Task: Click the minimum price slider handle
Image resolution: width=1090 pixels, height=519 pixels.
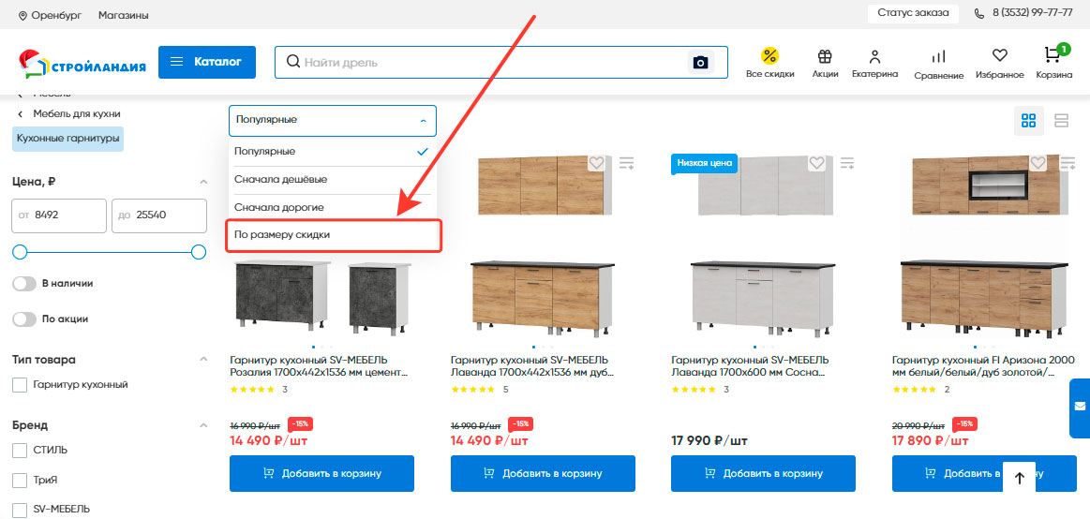Action: 20,252
